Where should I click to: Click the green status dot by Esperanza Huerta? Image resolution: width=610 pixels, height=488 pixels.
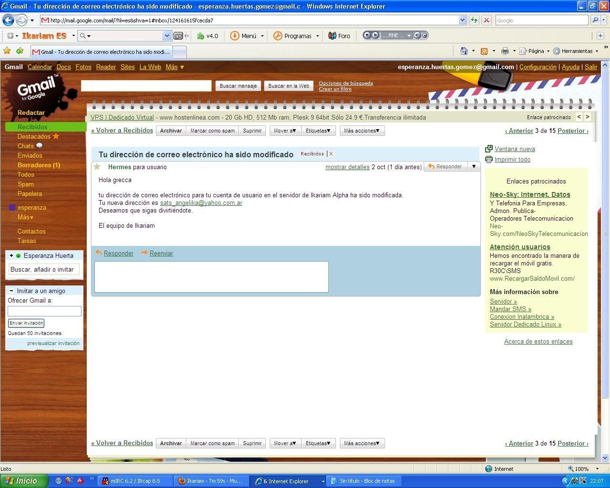click(x=19, y=255)
